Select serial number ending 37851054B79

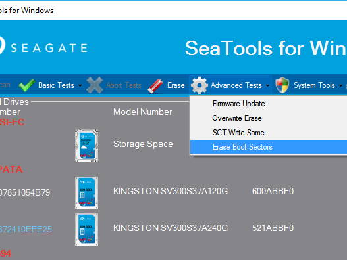(x=25, y=192)
